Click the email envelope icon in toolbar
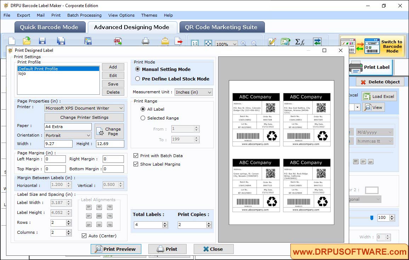Screen dimensions: 409x260 [x=165, y=41]
